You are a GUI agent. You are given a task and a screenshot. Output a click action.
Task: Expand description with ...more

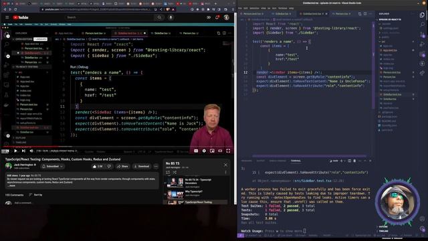(x=11, y=185)
